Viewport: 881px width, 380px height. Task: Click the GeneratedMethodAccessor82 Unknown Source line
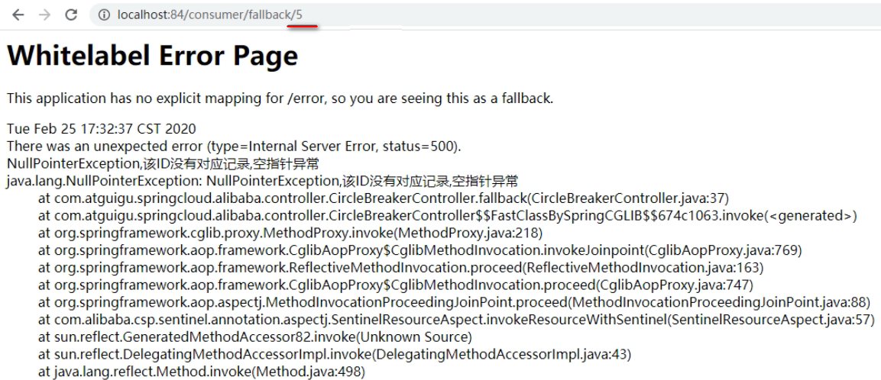(x=255, y=337)
